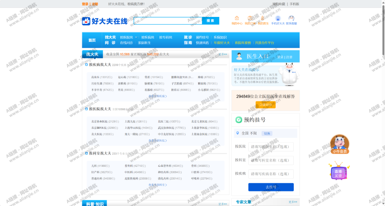Image resolution: width=385 pixels, height=206 pixels.
Task: Open 我的中心 house icon
Action: [x=237, y=18]
